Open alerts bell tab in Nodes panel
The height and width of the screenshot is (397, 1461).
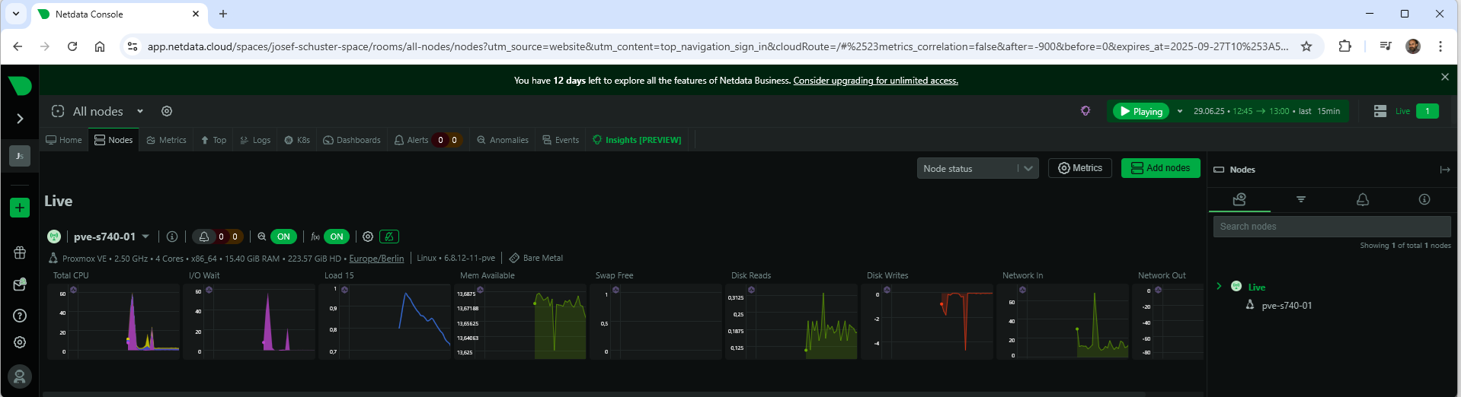point(1363,199)
